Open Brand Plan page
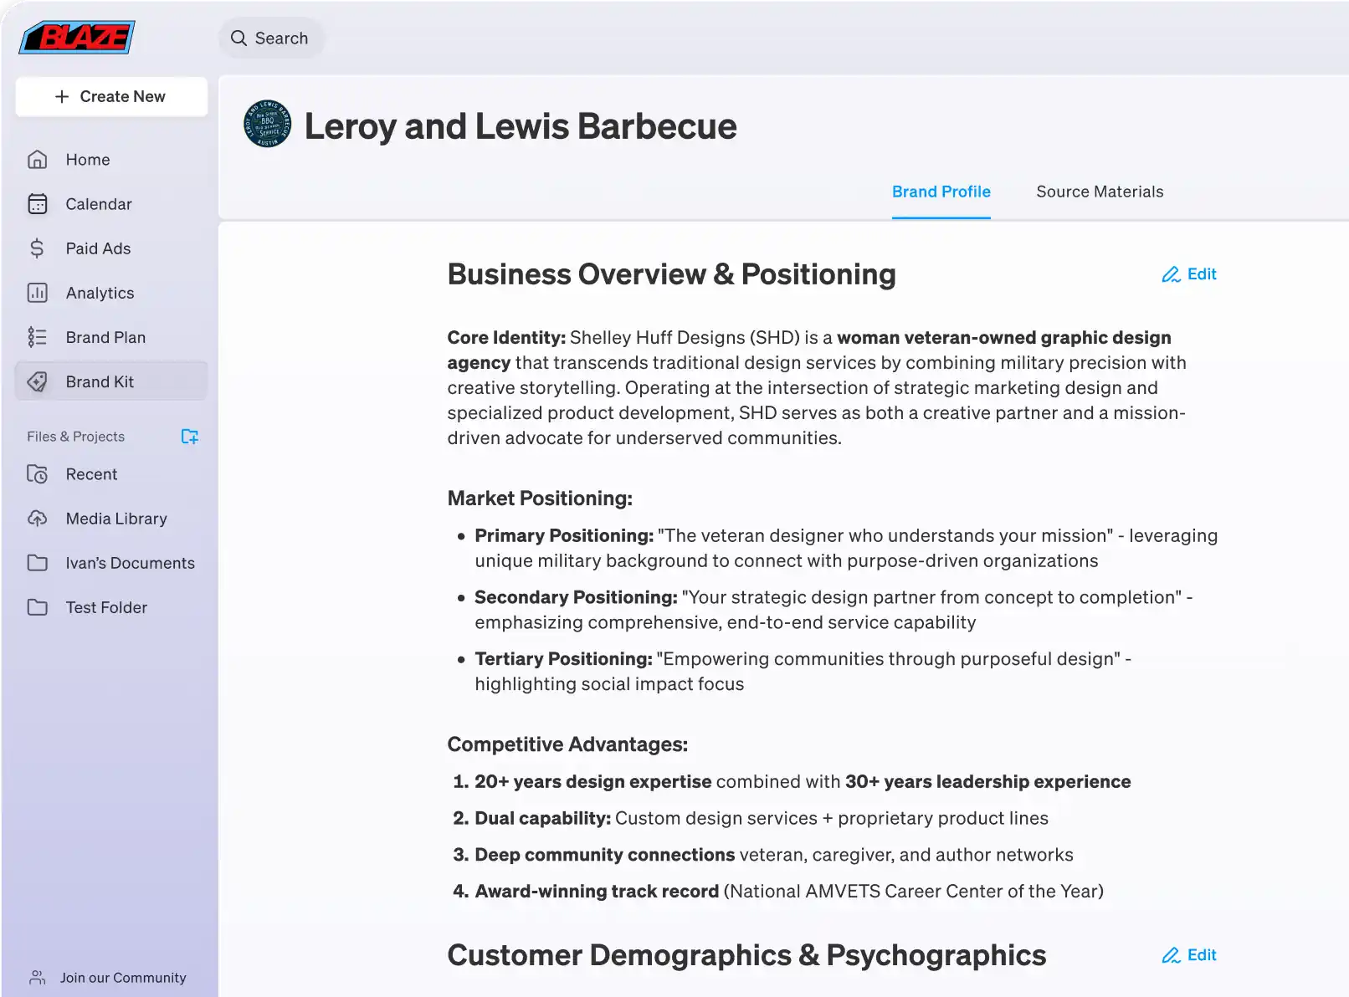This screenshot has height=997, width=1349. (111, 337)
